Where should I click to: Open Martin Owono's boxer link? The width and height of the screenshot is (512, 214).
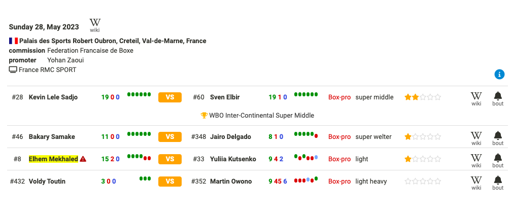231,182
